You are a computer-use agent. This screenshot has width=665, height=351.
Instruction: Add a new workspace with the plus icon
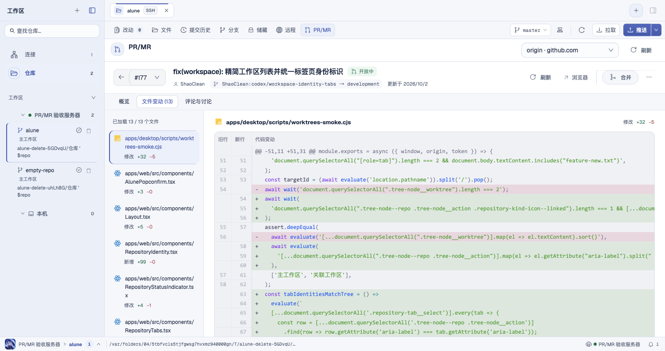pos(77,10)
